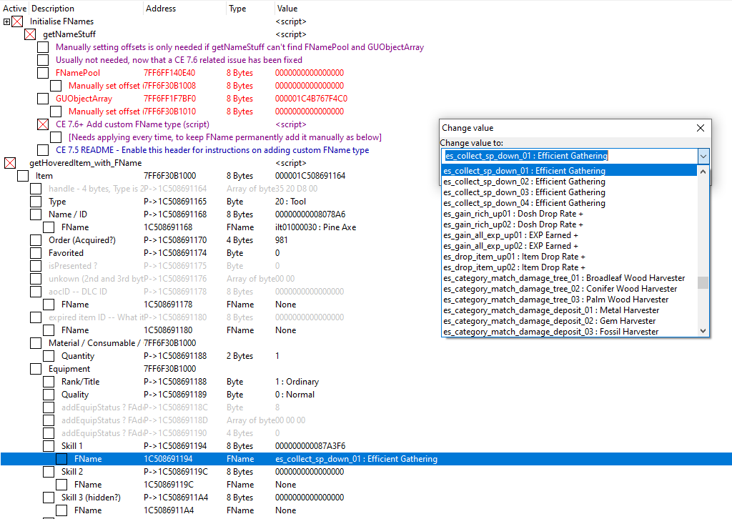
Task: Tick the Favorited row checkbox
Action: [36, 253]
